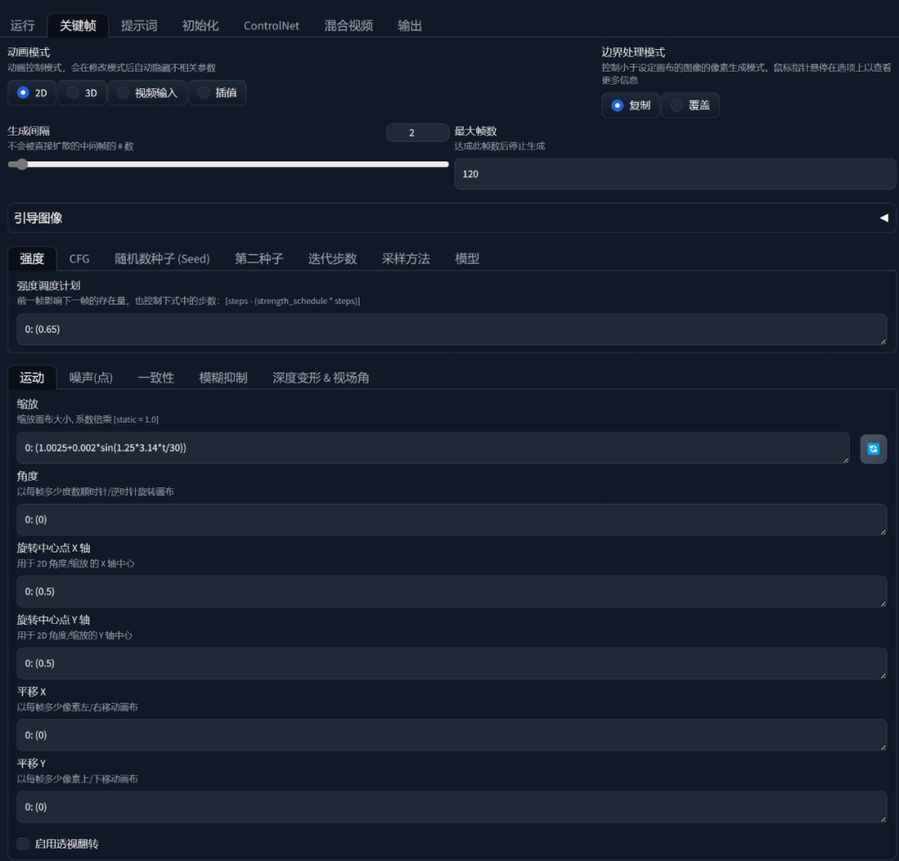
Task: Click the 生成间隔 number box showing 2
Action: 417,133
